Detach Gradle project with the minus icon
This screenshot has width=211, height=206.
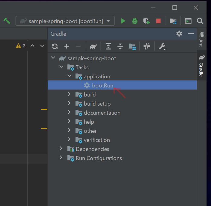78,47
